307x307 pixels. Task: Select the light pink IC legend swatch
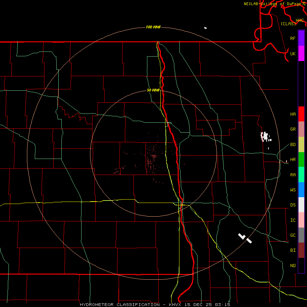tap(301, 220)
